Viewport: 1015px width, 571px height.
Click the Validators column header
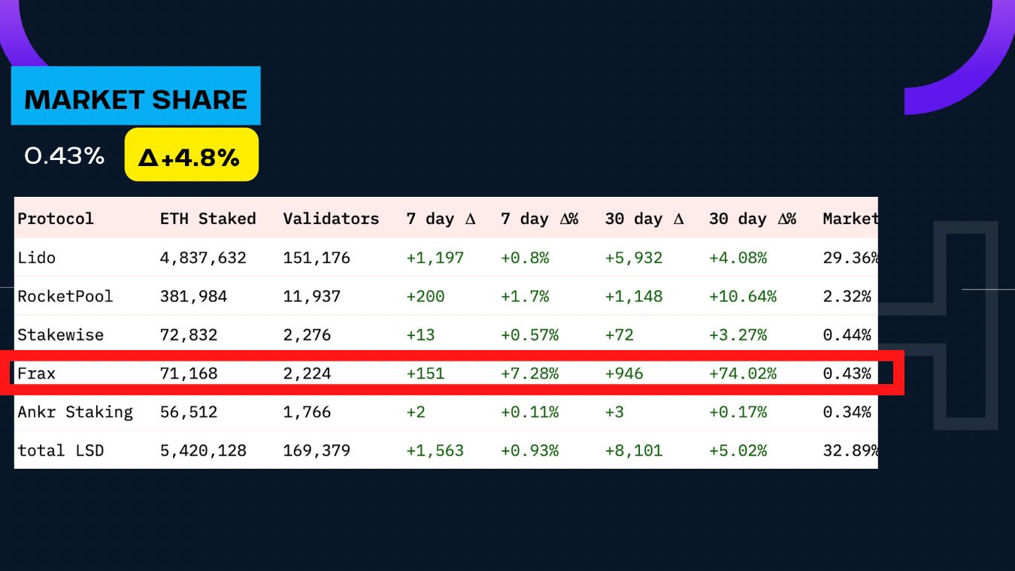[331, 219]
